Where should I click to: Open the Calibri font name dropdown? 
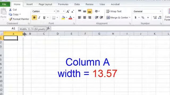coord(54,11)
